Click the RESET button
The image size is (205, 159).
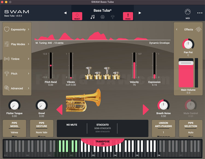point(77,16)
